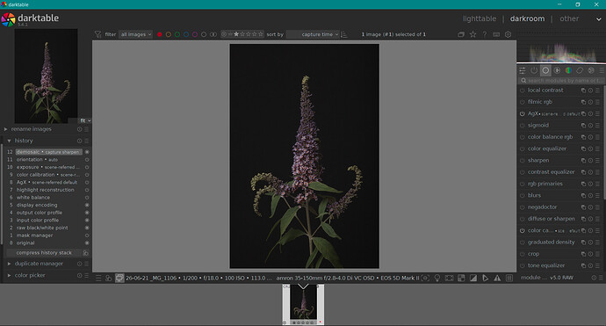Open the capture time sort dropdown

pos(313,34)
